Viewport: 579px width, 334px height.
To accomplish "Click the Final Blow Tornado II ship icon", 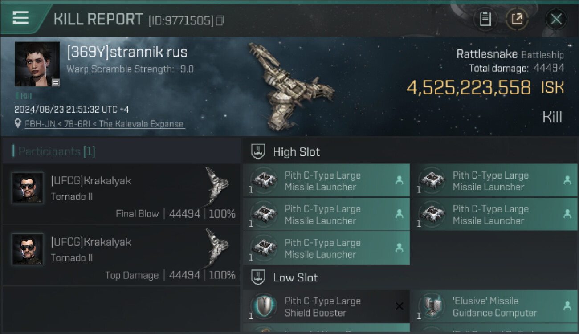I will (217, 185).
